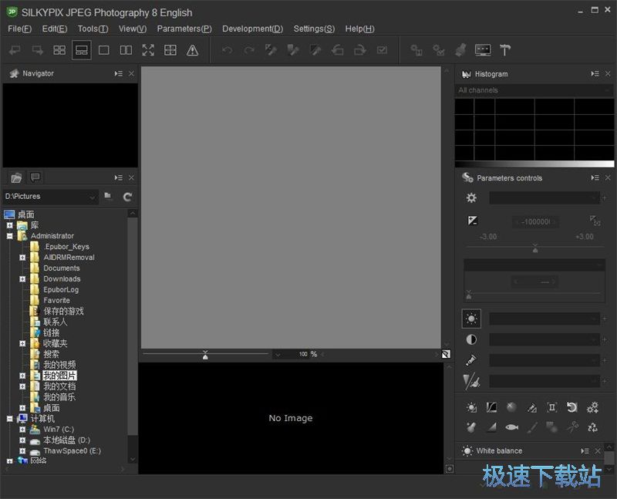Select the Documents folder in the tree
This screenshot has width=617, height=499.
pyautogui.click(x=61, y=268)
